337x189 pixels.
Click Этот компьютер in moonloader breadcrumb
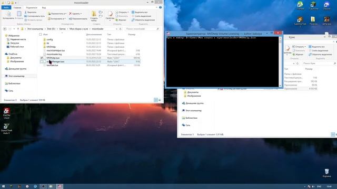click(35, 29)
